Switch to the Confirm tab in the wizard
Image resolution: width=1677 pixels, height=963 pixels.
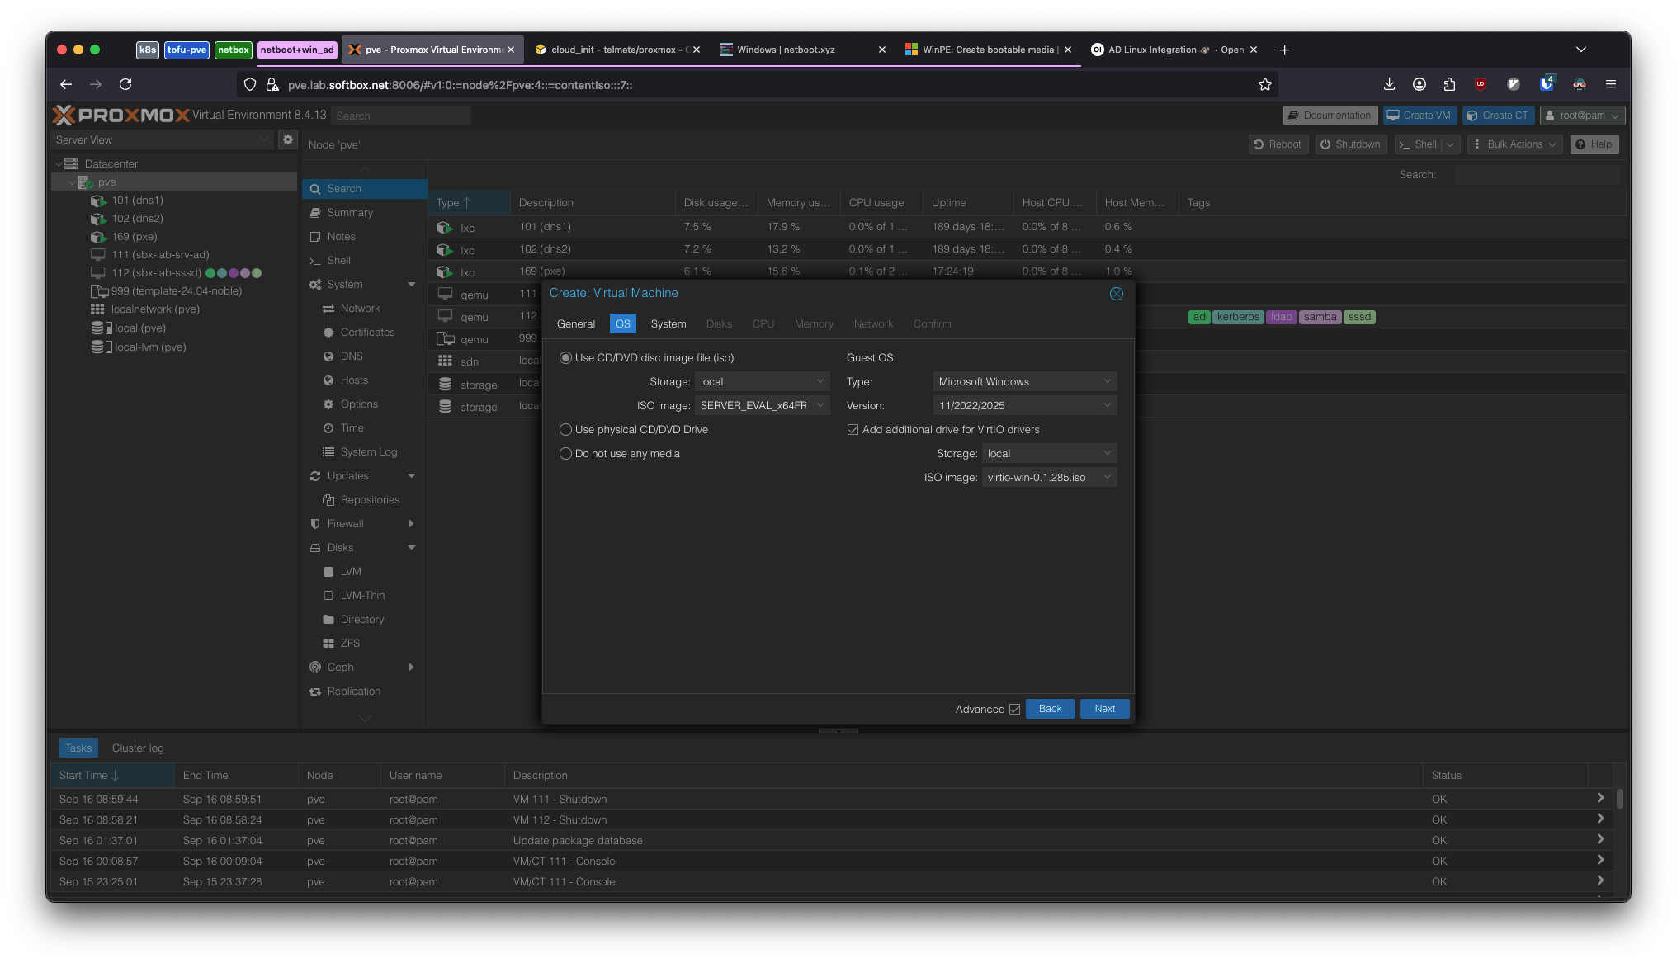pyautogui.click(x=932, y=323)
